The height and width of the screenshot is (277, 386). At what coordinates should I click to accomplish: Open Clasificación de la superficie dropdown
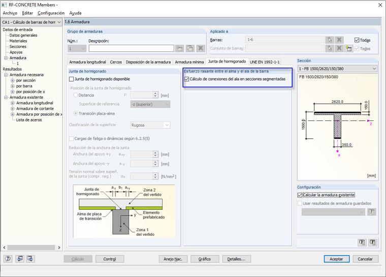click(167, 125)
